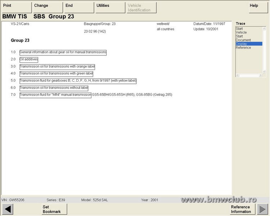Click the VIN : GW55206 status text
This screenshot has width=270, height=216.
tap(13, 200)
